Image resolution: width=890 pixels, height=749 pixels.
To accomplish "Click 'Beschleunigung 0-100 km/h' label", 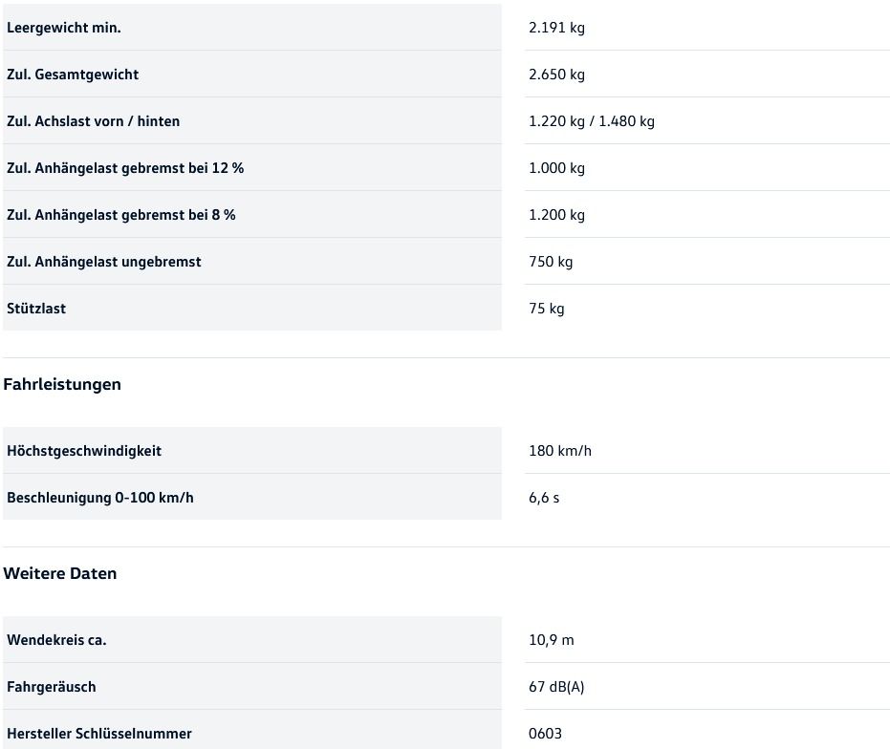I will pos(100,498).
